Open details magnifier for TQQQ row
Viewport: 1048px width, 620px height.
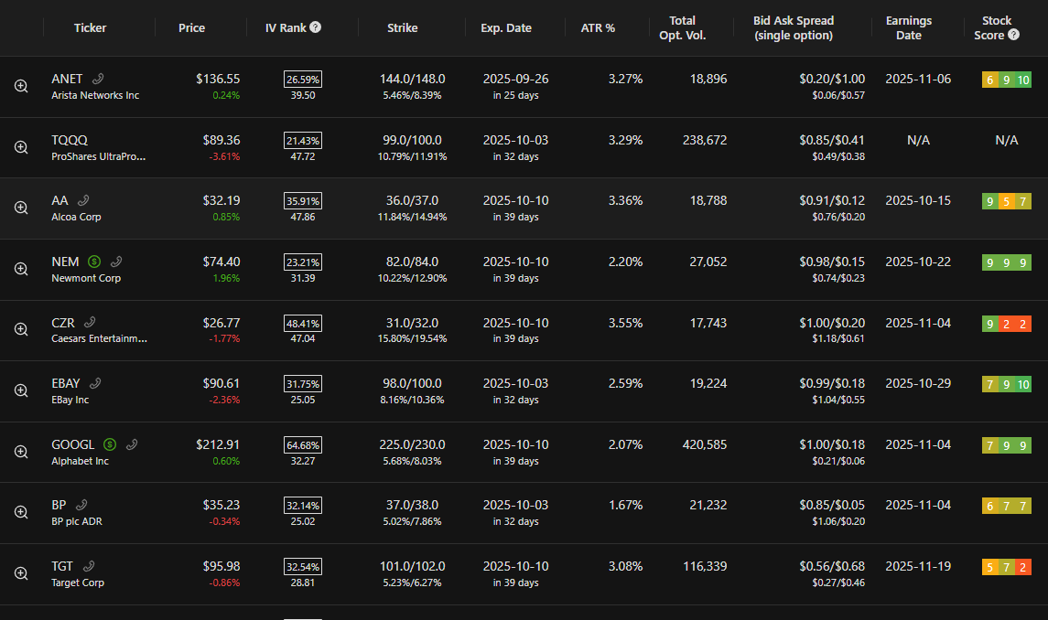(x=21, y=147)
